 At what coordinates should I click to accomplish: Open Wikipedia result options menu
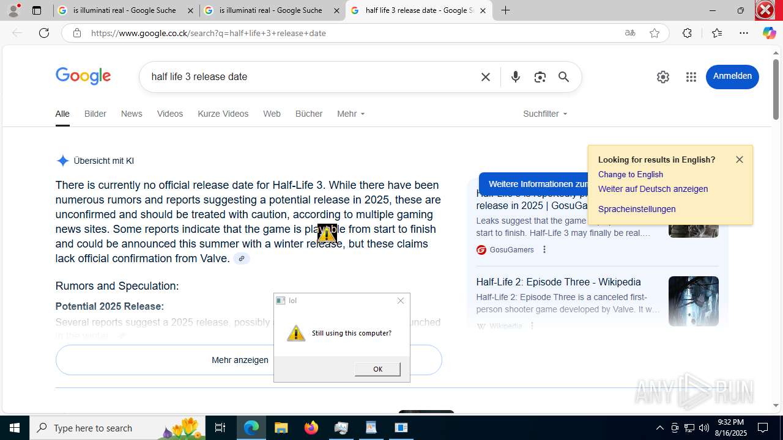click(x=532, y=326)
